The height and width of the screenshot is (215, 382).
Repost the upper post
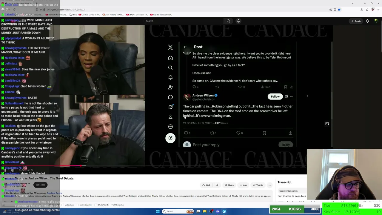point(217,87)
